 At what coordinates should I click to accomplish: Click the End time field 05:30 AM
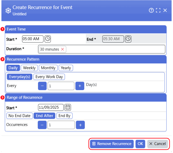click(x=113, y=39)
